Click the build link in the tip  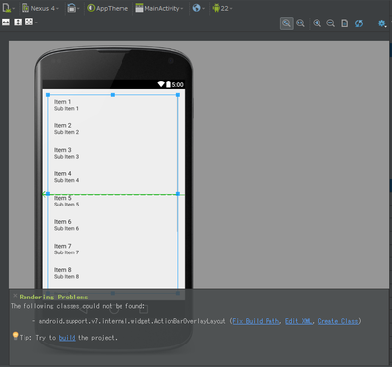(x=67, y=338)
